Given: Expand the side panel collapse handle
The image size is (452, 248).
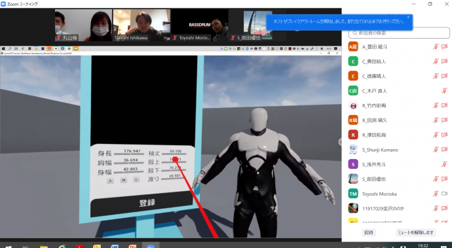Looking at the screenshot, I should (340, 142).
